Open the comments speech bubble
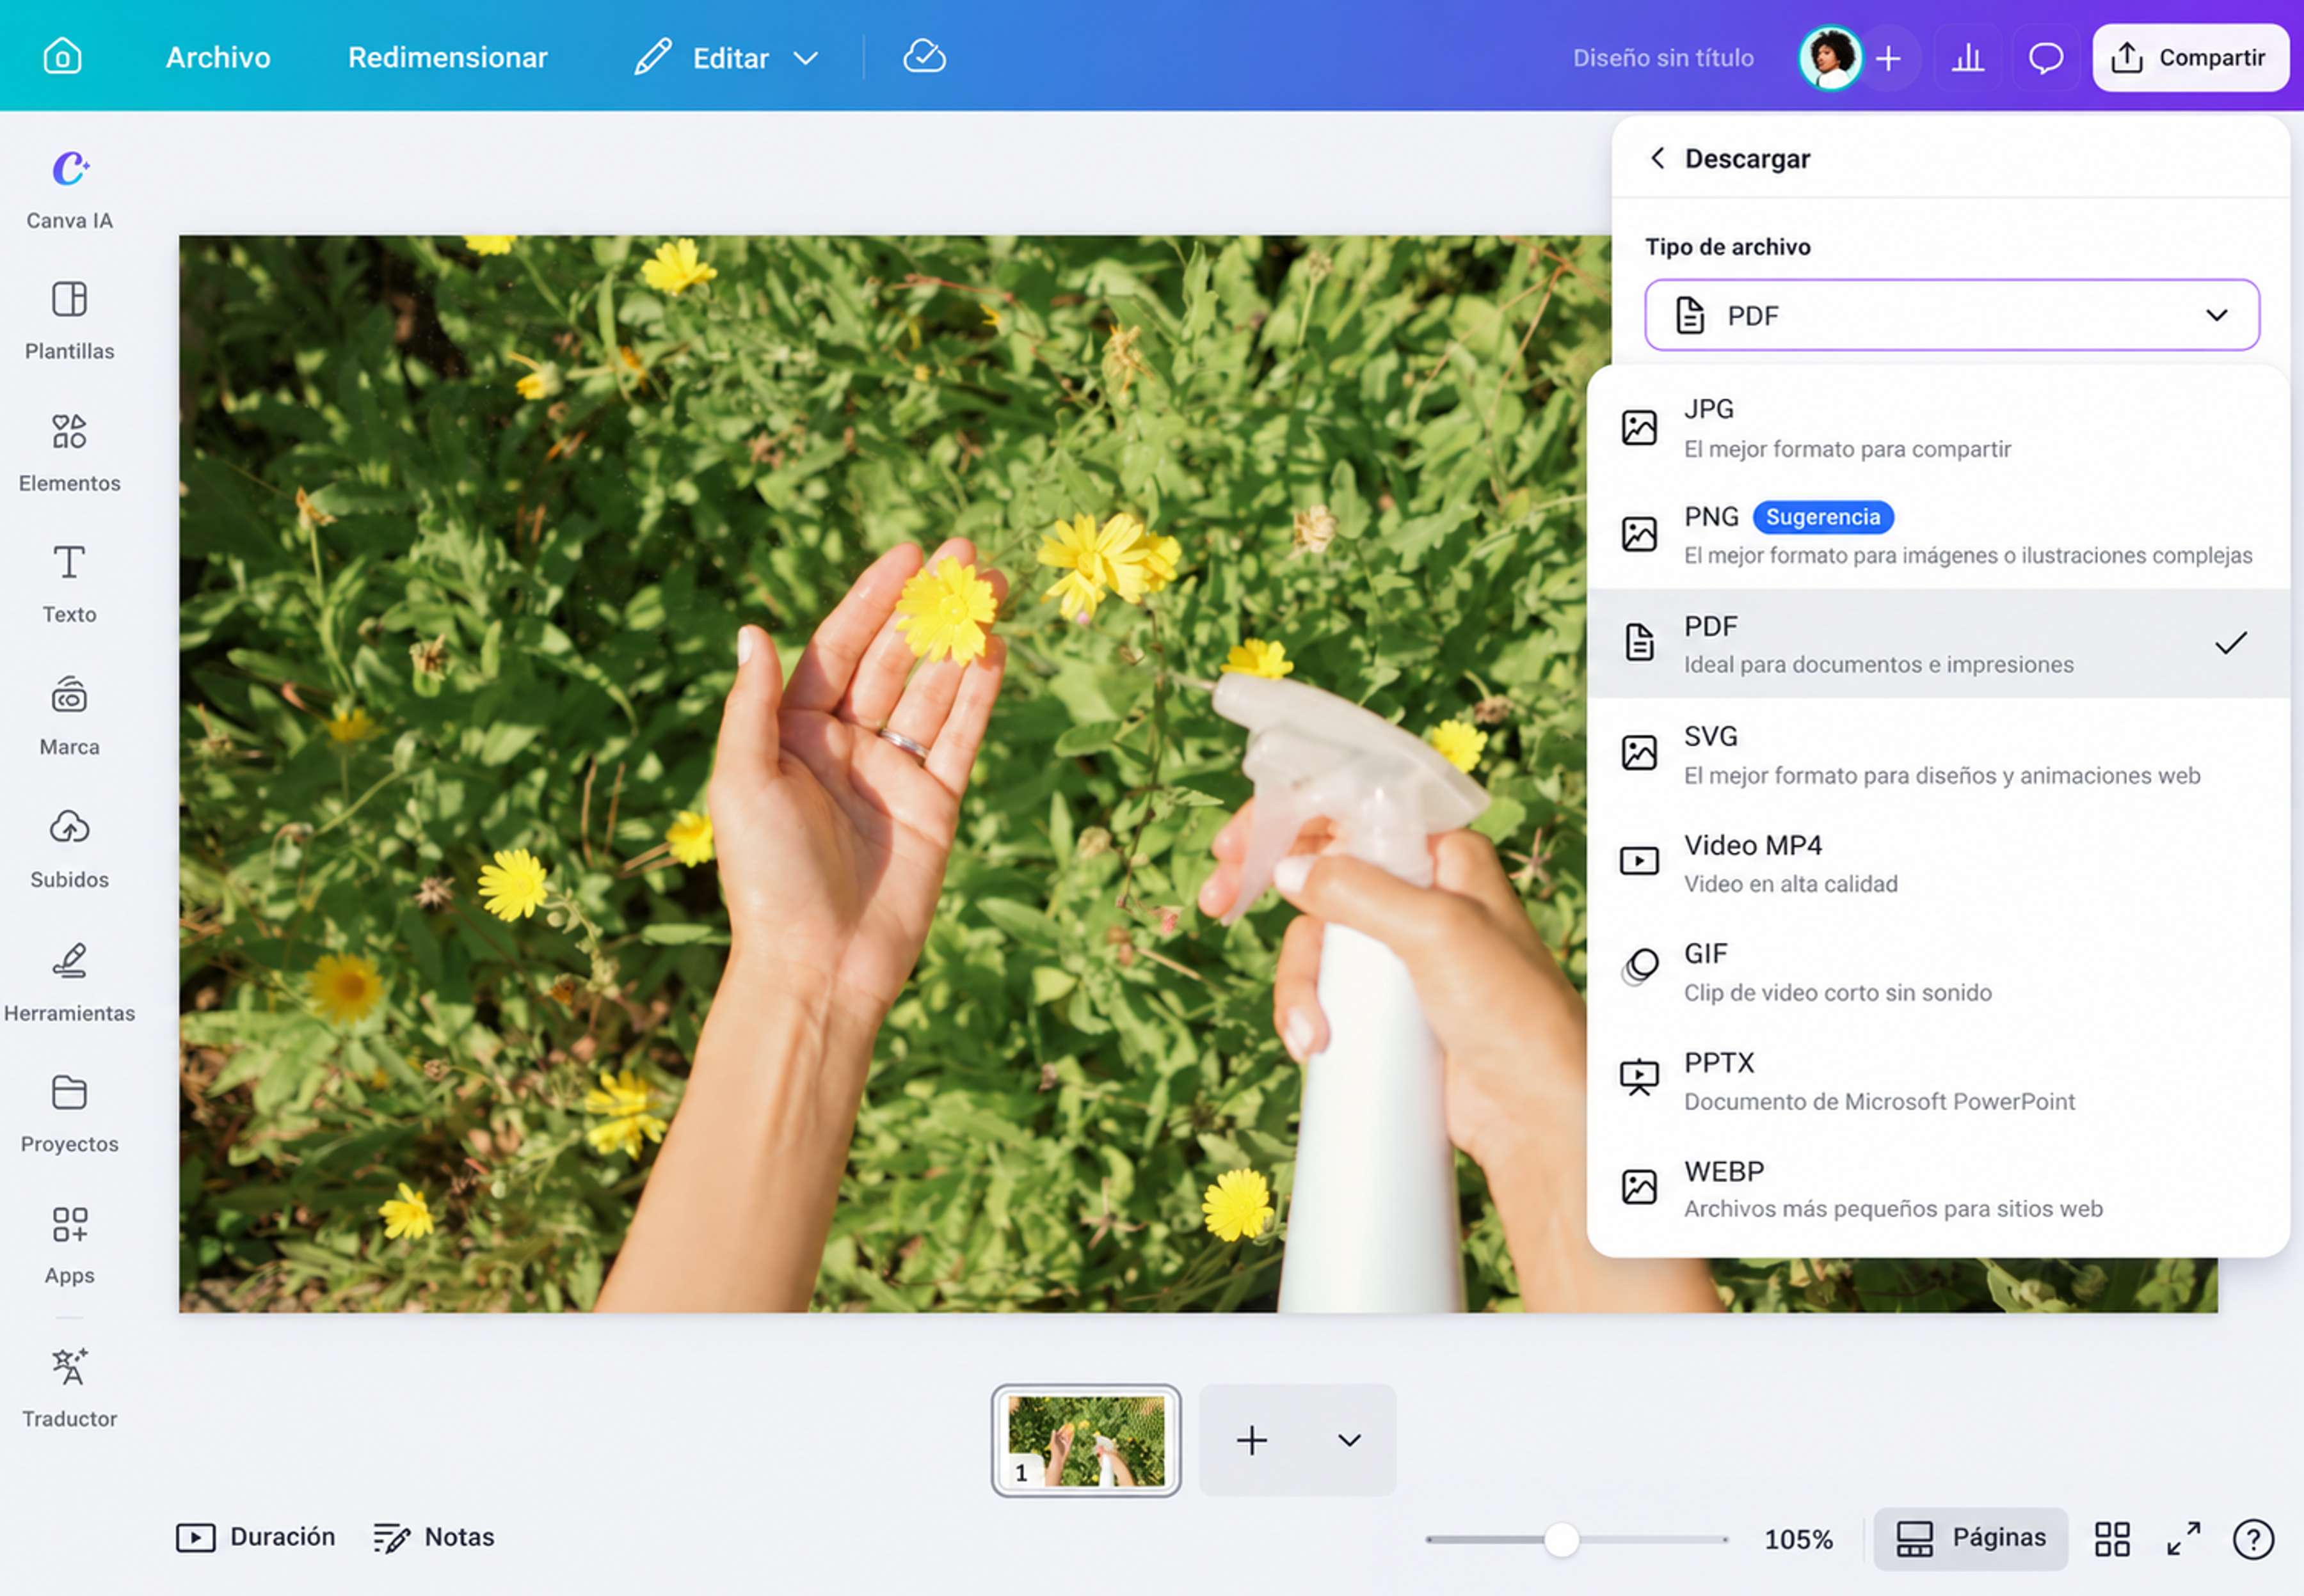Image resolution: width=2304 pixels, height=1596 pixels. (2045, 57)
